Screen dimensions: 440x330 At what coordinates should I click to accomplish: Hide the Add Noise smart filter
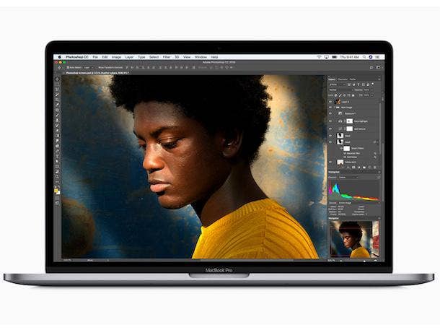click(345, 157)
